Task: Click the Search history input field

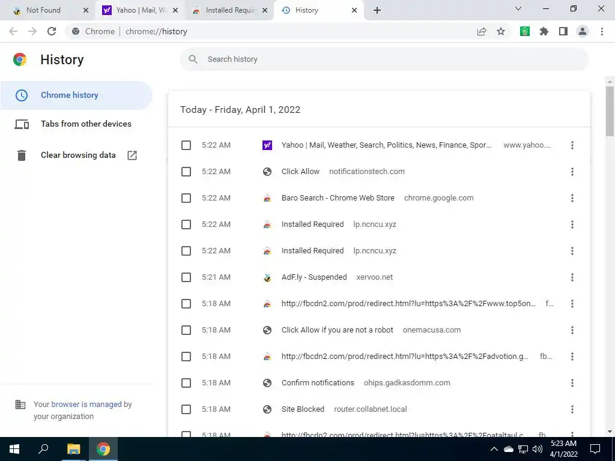Action: pyautogui.click(x=384, y=59)
